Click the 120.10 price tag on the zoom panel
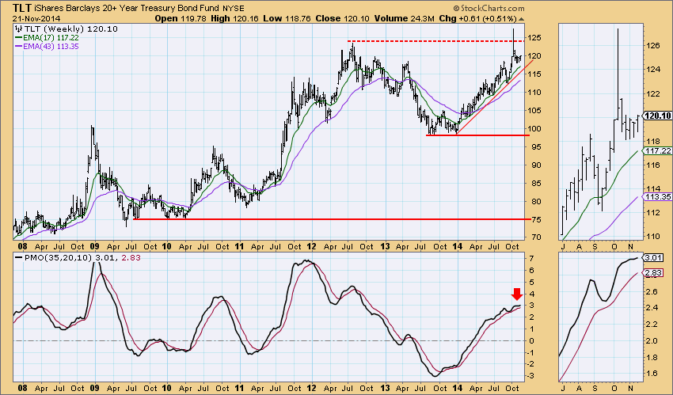Viewport: 673px width, 395px height. pyautogui.click(x=656, y=116)
